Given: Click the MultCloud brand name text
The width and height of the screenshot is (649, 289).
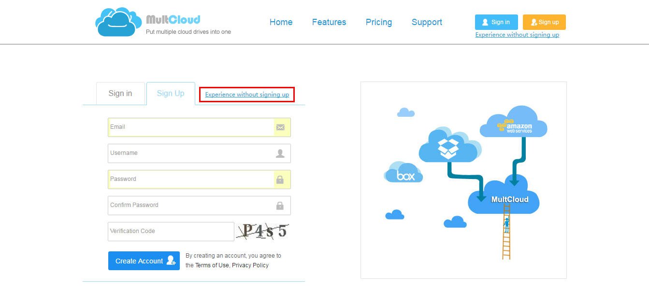Looking at the screenshot, I should coord(173,20).
